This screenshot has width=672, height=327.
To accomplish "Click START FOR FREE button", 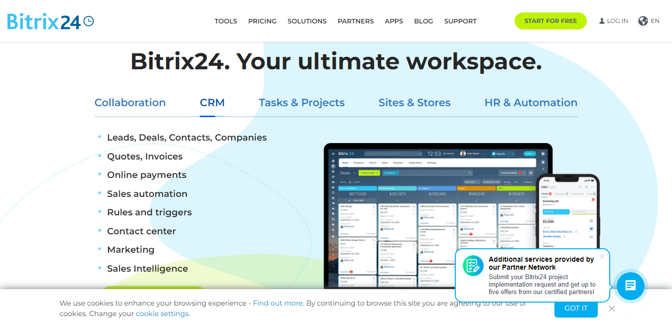I will coord(550,21).
